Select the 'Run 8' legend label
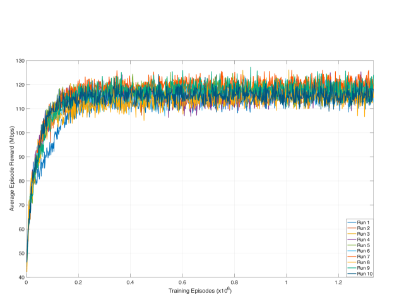The width and height of the screenshot is (416, 299). 363,262
